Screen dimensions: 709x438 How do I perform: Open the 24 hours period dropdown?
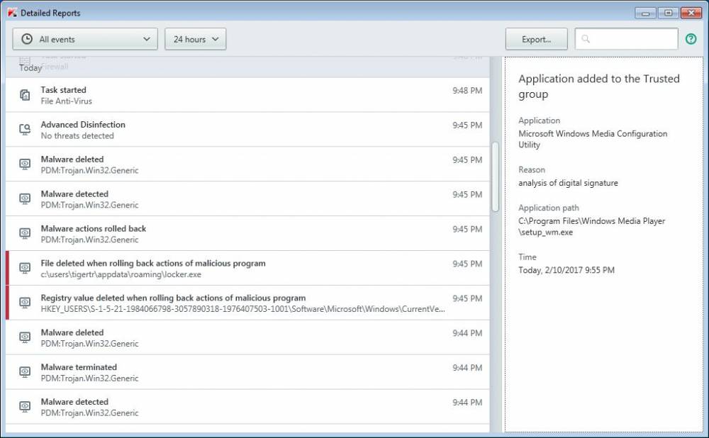(x=196, y=39)
